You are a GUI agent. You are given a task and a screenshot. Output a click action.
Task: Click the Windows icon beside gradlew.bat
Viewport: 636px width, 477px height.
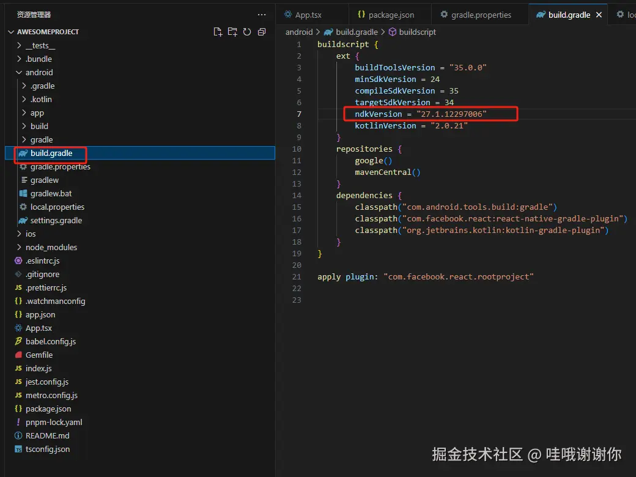point(23,193)
